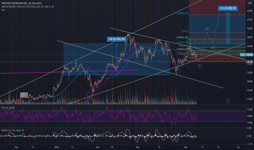Open the RSI (14, close) indicator legend

pyautogui.click(x=8, y=108)
